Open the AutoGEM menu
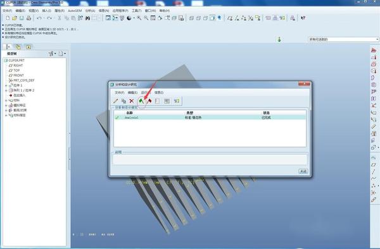 tap(75, 11)
